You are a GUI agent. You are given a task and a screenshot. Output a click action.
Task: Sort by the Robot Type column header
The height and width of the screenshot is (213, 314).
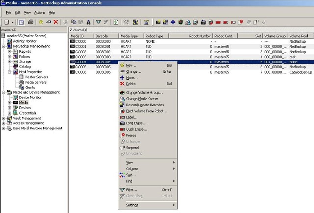157,36
